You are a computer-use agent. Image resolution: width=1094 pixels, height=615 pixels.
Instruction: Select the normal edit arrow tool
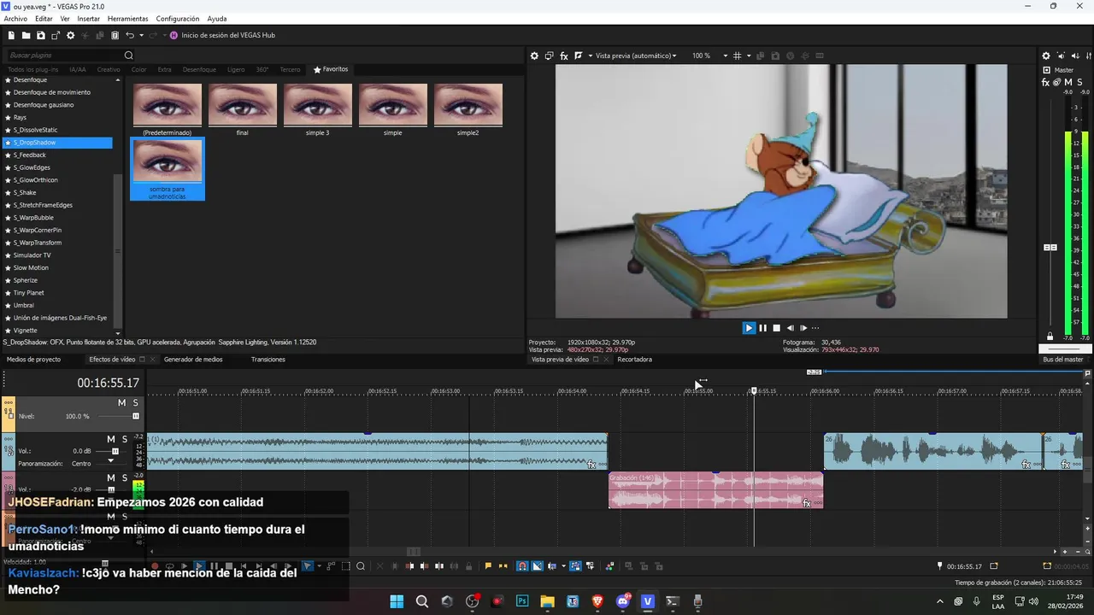[308, 565]
